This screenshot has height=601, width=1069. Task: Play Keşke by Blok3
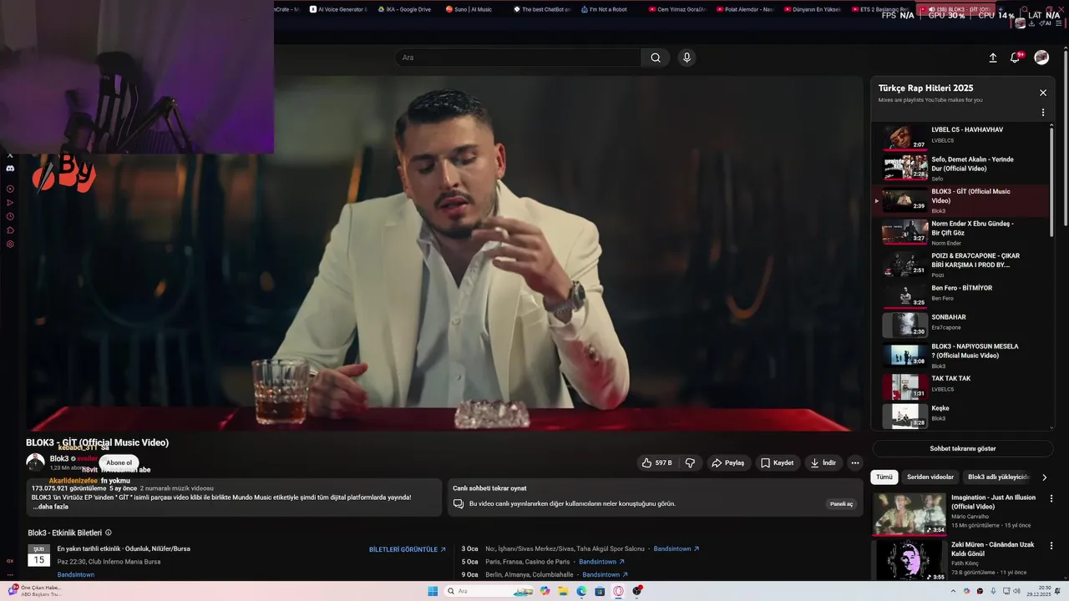click(960, 415)
